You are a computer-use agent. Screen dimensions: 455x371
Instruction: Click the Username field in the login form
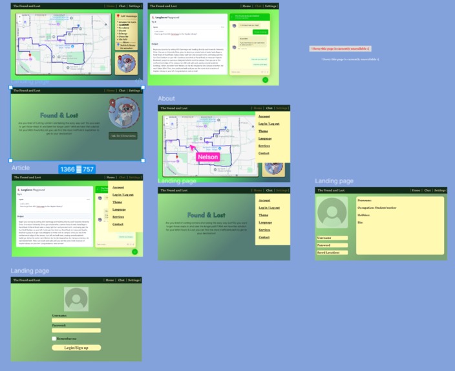pyautogui.click(x=76, y=320)
